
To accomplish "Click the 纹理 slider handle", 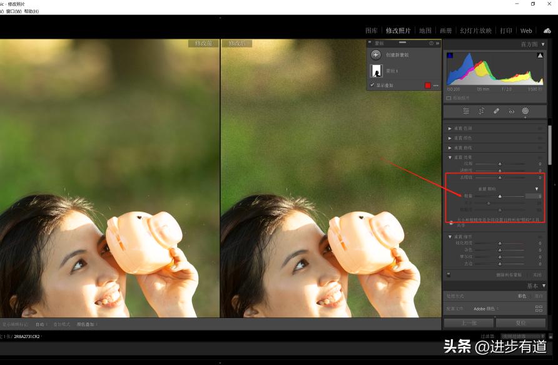I will point(500,164).
